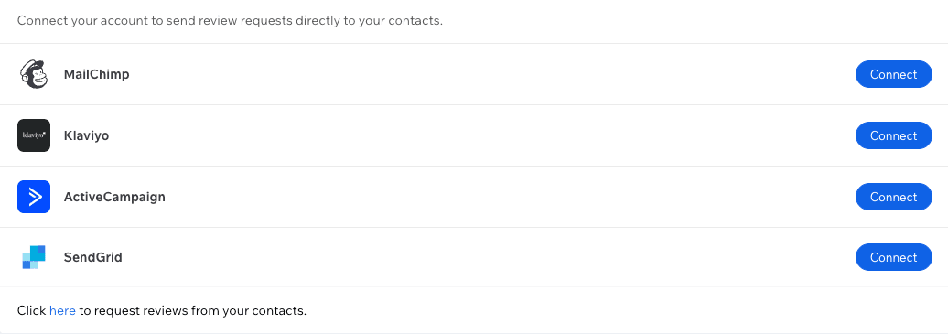948x334 pixels.
Task: Connect the Klaviyo account
Action: pyautogui.click(x=894, y=135)
